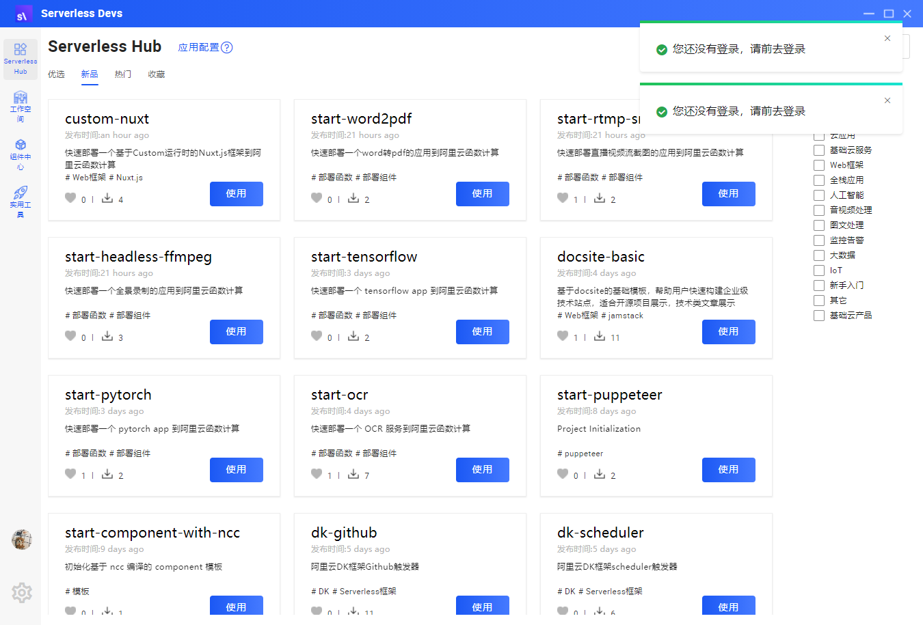
Task: Click the download icon on docsite-basic card
Action: 600,336
